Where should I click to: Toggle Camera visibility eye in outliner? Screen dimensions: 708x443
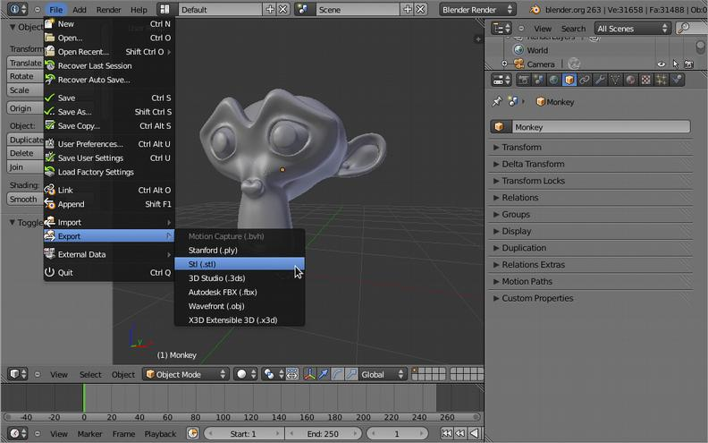click(x=662, y=64)
